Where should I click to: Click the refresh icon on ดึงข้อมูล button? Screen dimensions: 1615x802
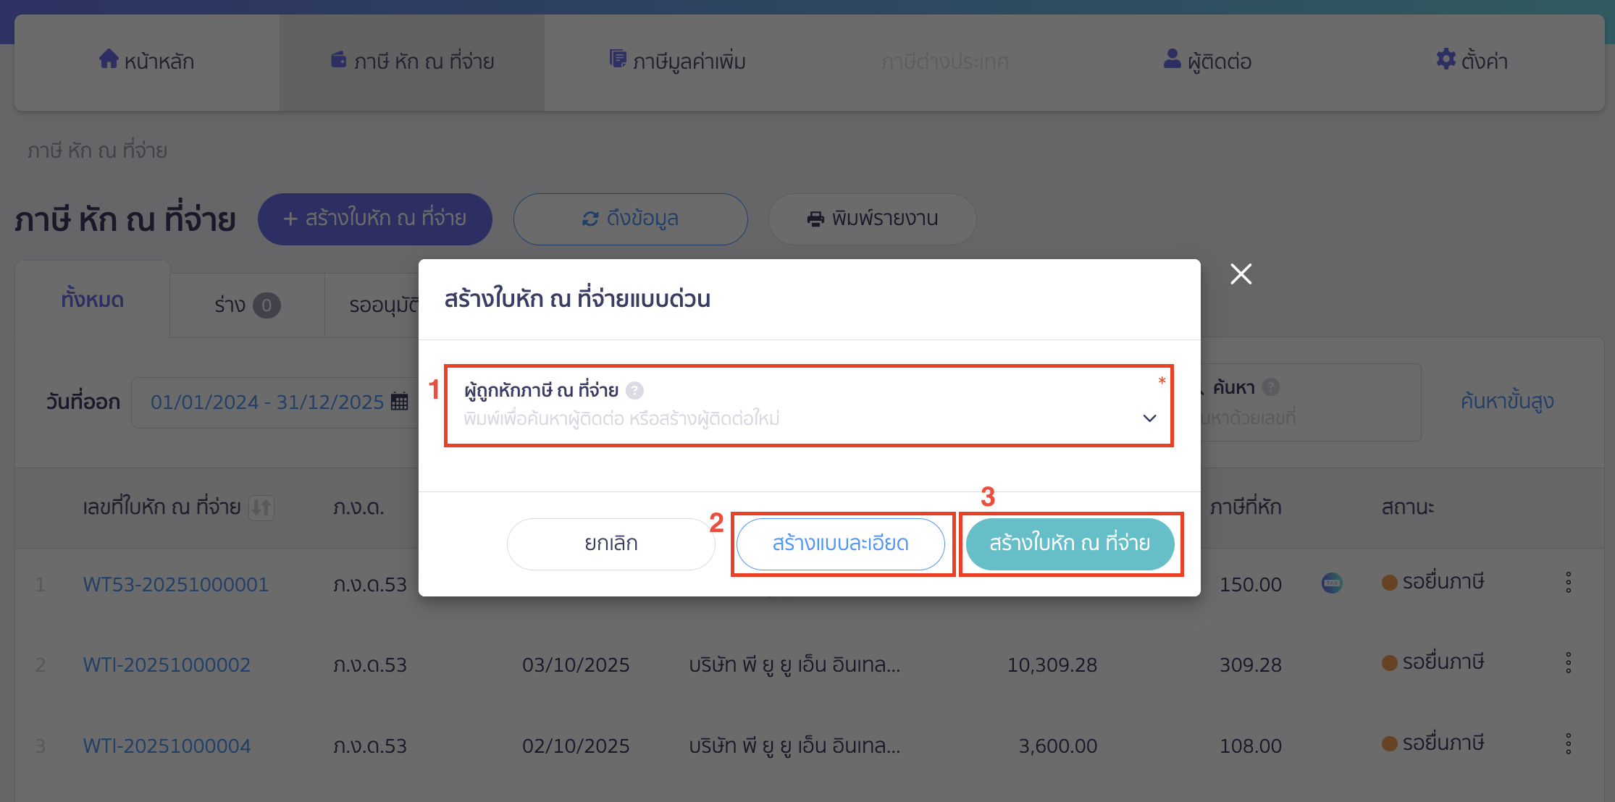(x=589, y=219)
